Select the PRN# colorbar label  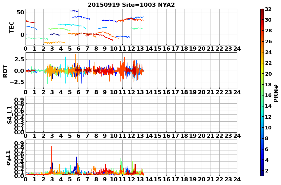(x=276, y=93)
